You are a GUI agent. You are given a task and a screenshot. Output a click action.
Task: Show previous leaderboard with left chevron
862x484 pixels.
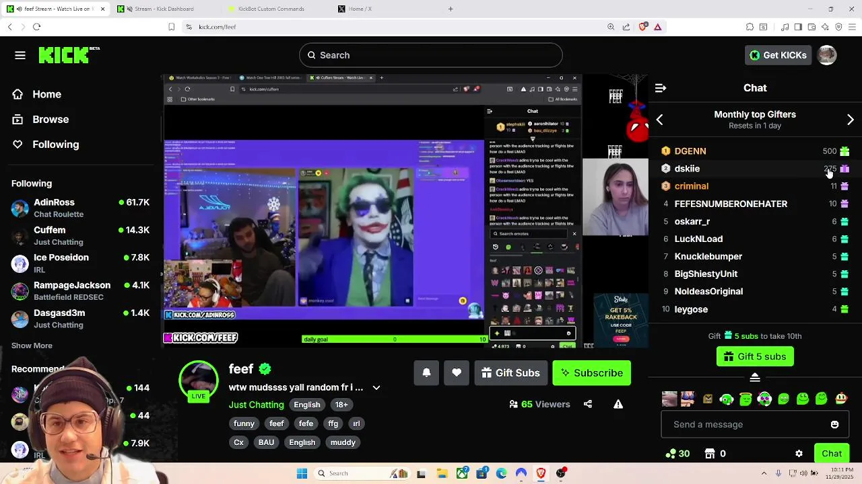(660, 120)
